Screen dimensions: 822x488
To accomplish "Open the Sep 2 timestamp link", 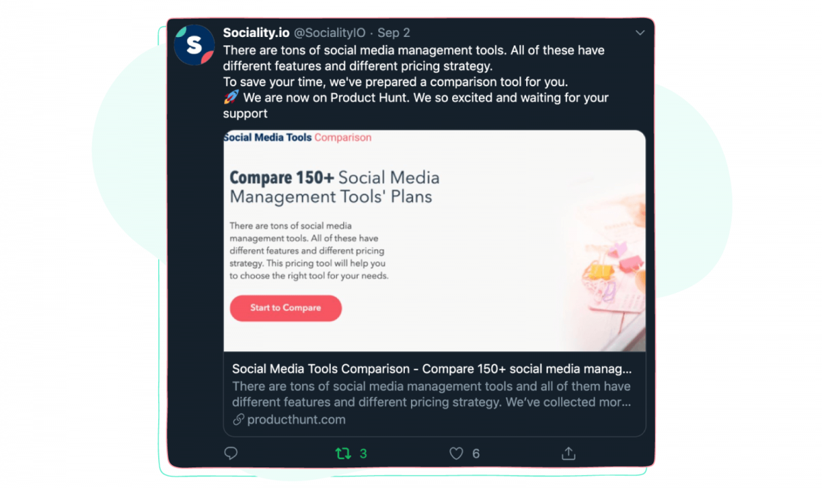I will 394,32.
